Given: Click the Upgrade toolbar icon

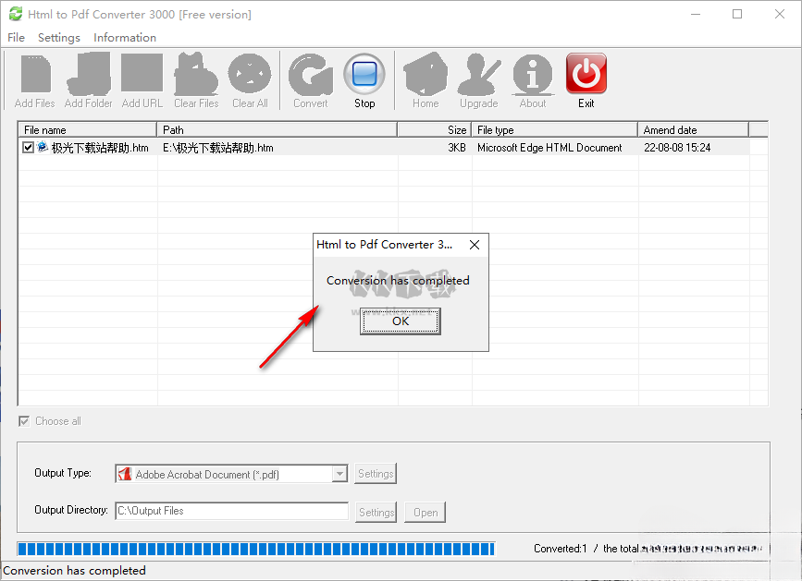Looking at the screenshot, I should pos(478,74).
